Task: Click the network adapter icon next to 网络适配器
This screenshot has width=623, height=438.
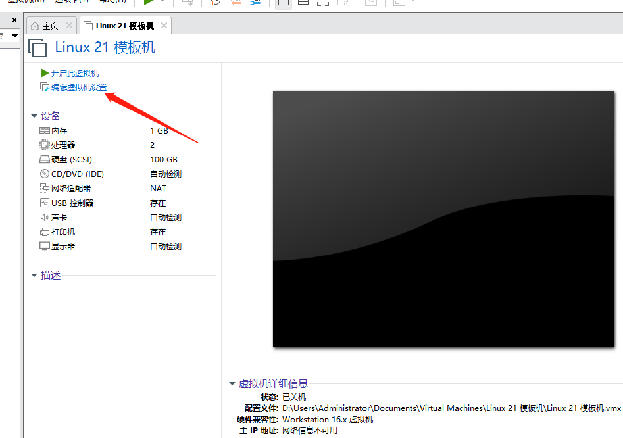Action: [45, 188]
